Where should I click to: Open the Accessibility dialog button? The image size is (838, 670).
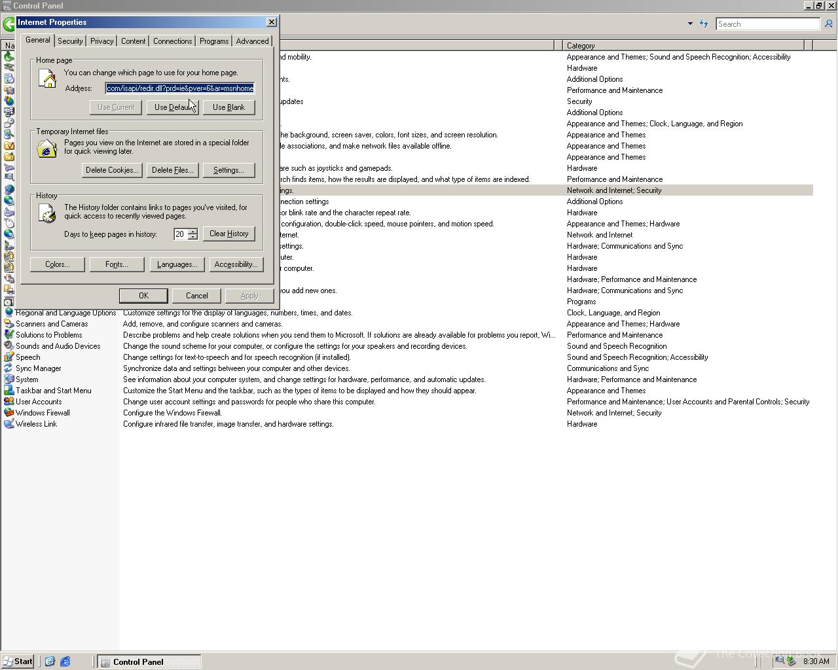(x=236, y=264)
